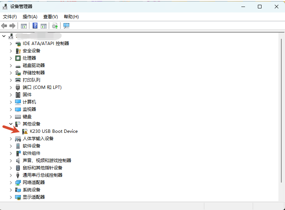Expand the 显示适配器 category
285x210 pixels.
(11, 197)
